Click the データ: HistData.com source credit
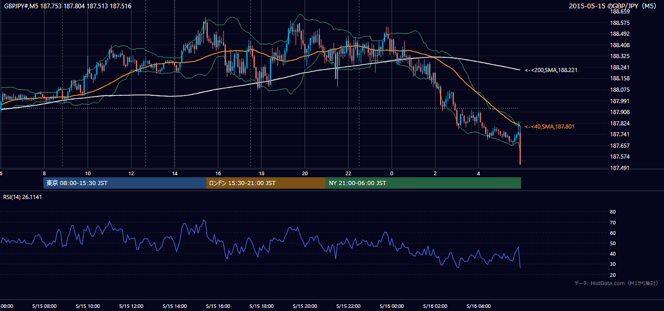Viewport: 664px width, 311px height. pyautogui.click(x=616, y=283)
